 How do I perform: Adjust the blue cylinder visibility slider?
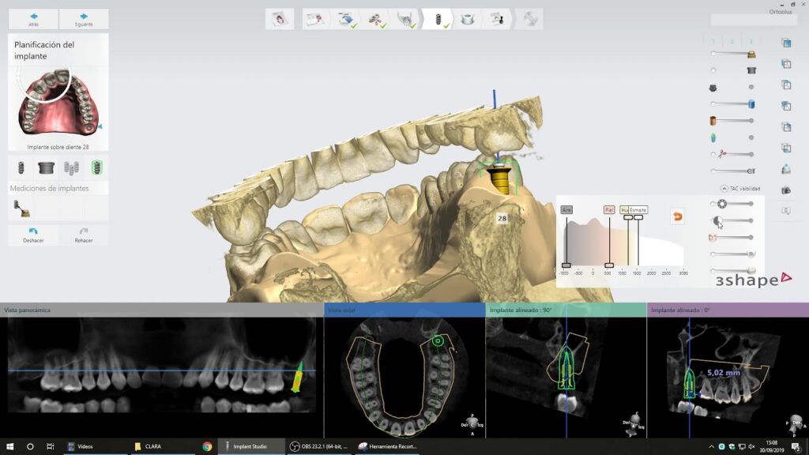click(x=732, y=104)
